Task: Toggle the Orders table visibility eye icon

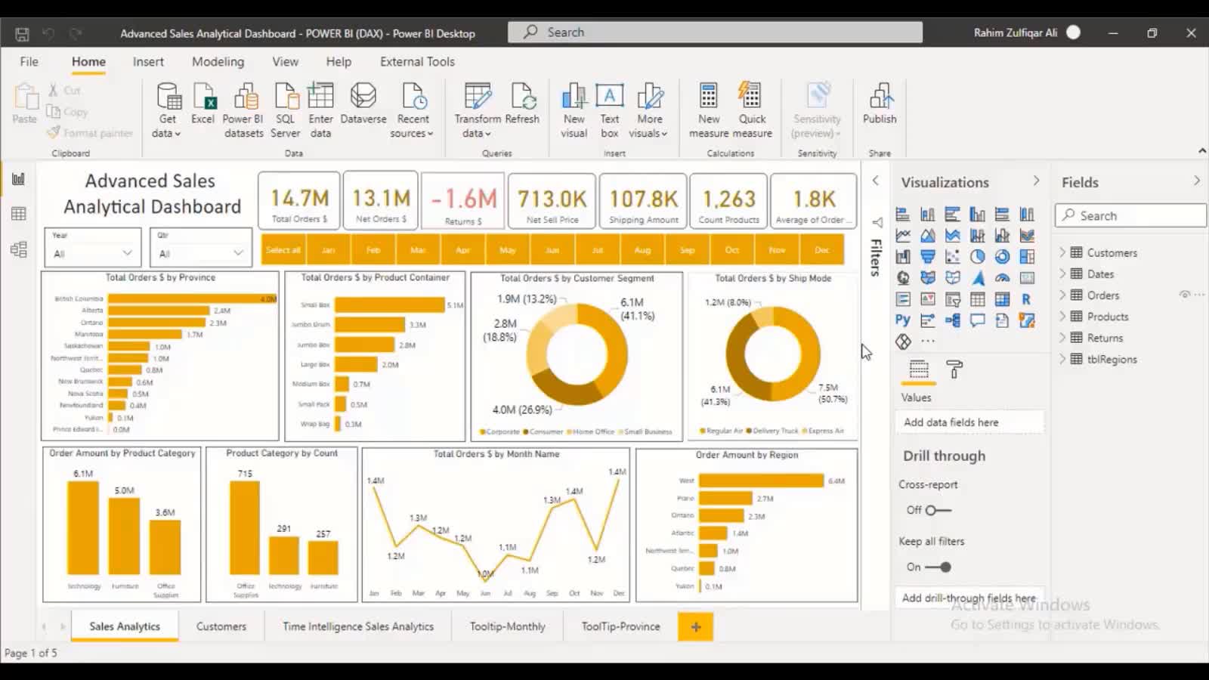Action: [x=1184, y=295]
